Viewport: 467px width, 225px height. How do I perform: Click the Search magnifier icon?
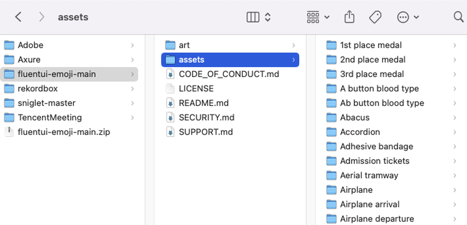tap(459, 17)
